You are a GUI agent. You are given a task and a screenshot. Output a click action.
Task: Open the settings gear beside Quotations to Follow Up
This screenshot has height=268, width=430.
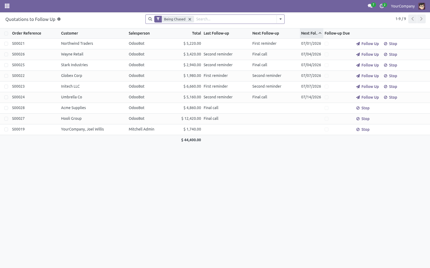coord(59,19)
